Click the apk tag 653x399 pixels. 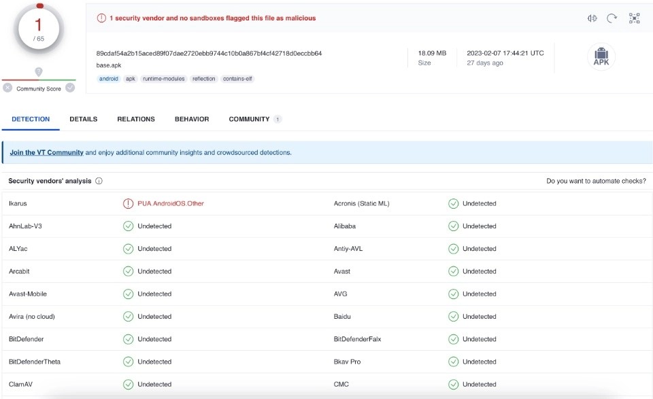131,79
